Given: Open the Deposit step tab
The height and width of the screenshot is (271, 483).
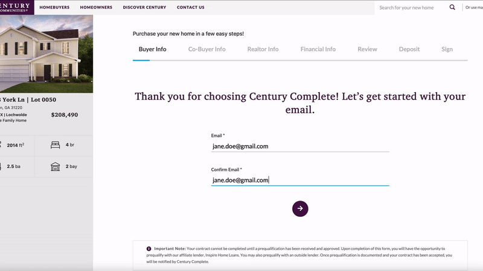Looking at the screenshot, I should click(409, 49).
